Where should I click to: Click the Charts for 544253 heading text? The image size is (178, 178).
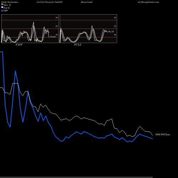coord(53,2)
